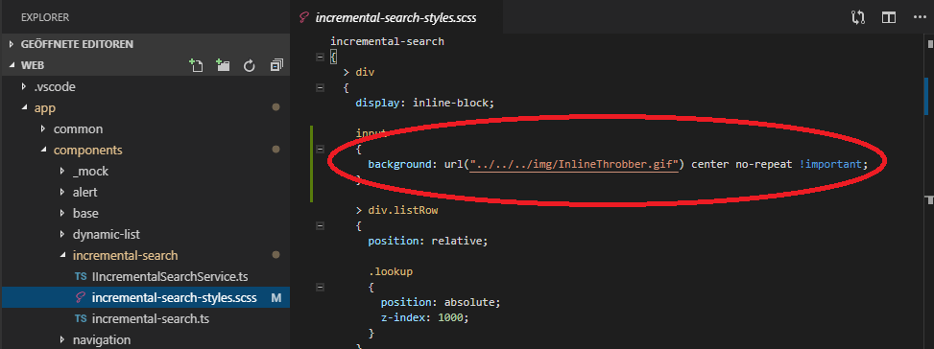This screenshot has height=349, width=934.
Task: Expand the base folder
Action: 62,214
